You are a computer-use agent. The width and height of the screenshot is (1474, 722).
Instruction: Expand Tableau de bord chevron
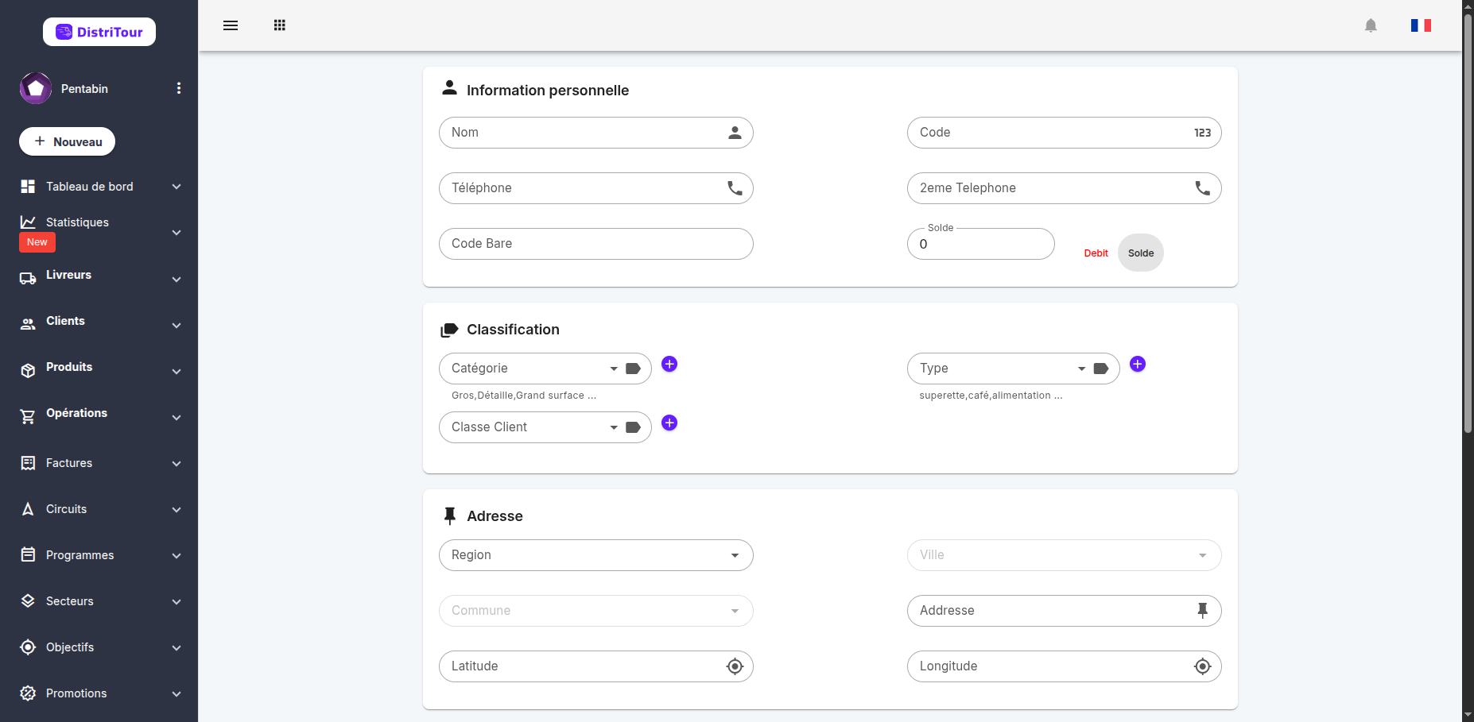tap(176, 187)
